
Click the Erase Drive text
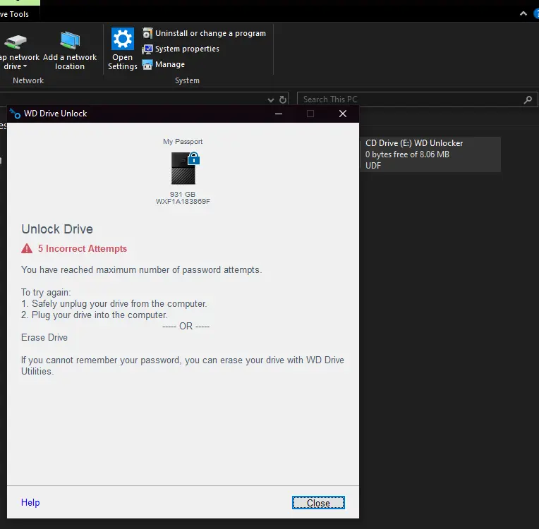click(x=44, y=338)
